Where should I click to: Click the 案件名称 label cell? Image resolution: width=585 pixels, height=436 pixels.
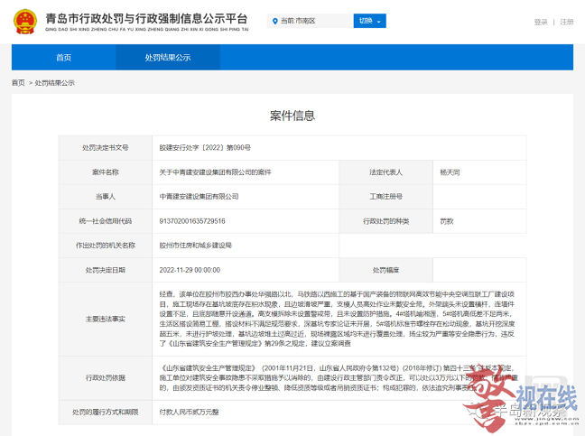106,172
